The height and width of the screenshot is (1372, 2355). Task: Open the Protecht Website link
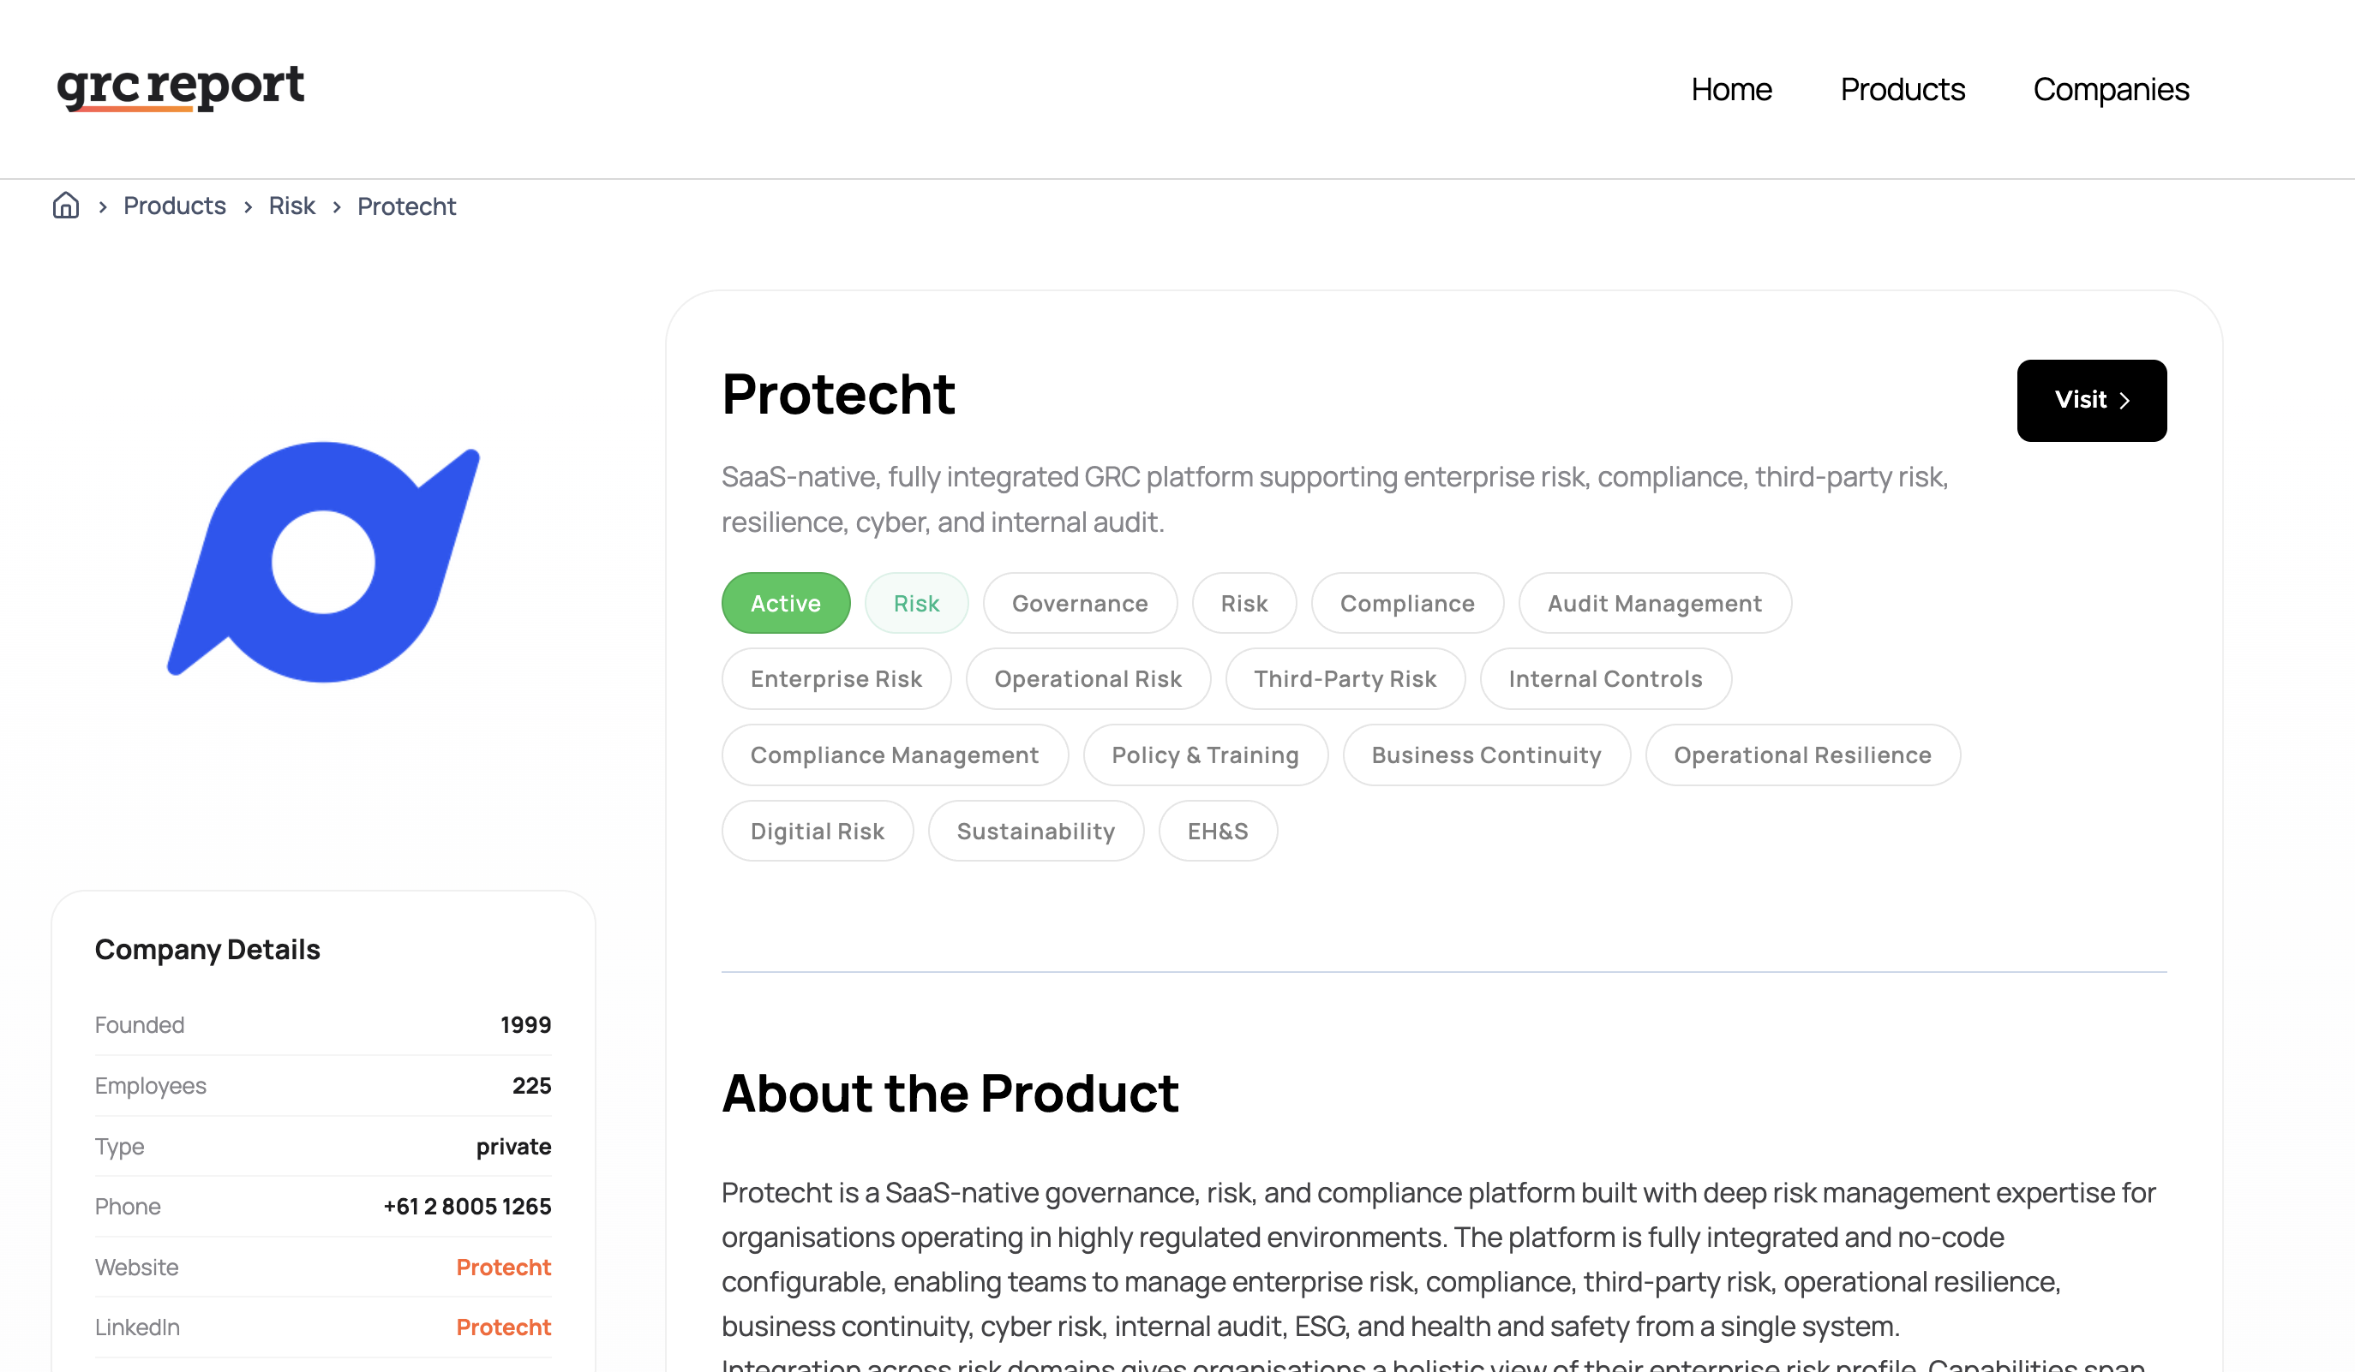[x=504, y=1267]
